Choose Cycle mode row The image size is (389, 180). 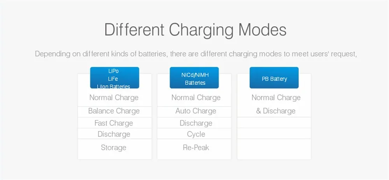[194, 133]
